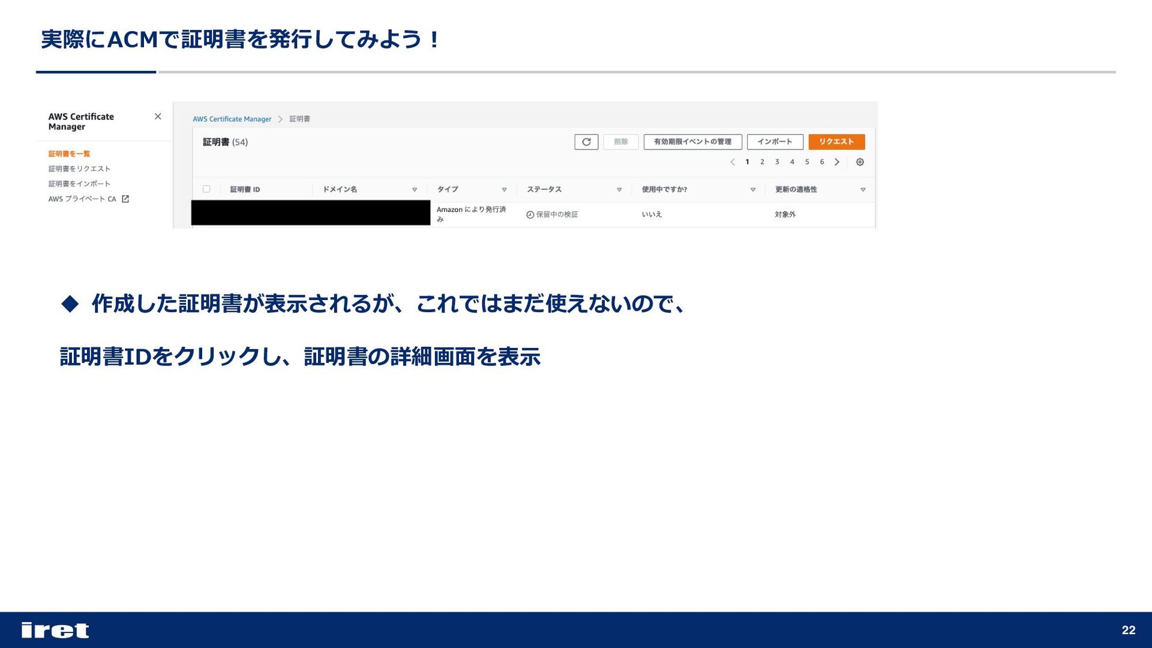Open the AWS プライベート CA external link icon
Viewport: 1152px width, 648px height.
[x=125, y=199]
